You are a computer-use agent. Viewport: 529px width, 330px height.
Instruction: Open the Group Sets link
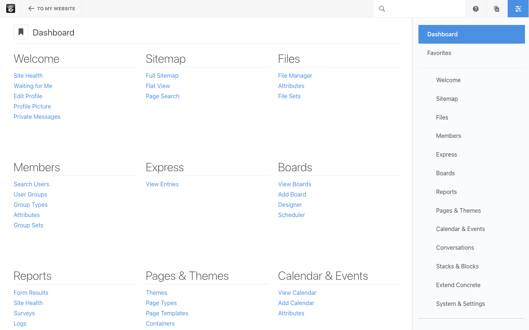(28, 225)
